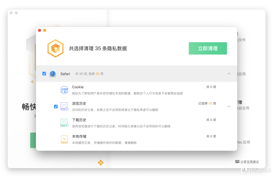
Task: Minimize the dialog with yellow button
Action: pyautogui.click(x=45, y=30)
